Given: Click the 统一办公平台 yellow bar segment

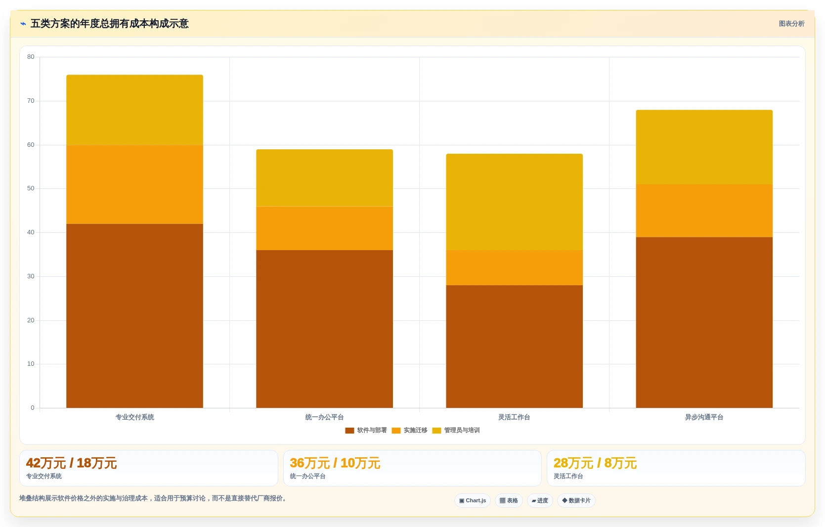Looking at the screenshot, I should 324,178.
